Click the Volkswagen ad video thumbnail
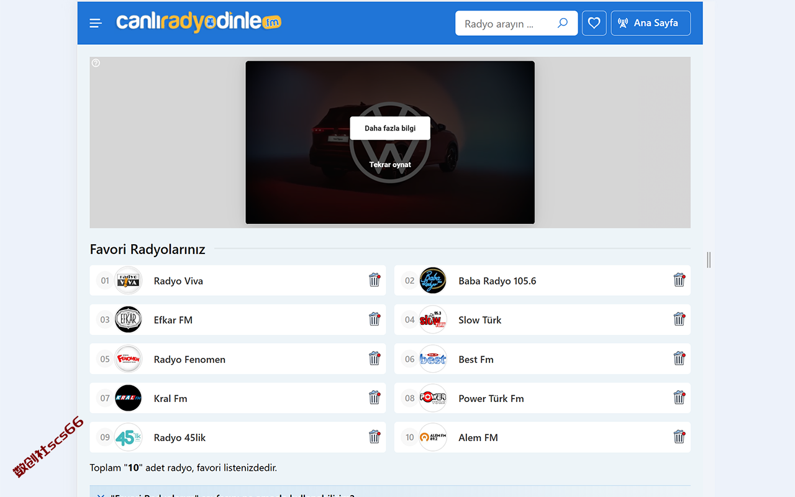The width and height of the screenshot is (795, 497). click(390, 142)
